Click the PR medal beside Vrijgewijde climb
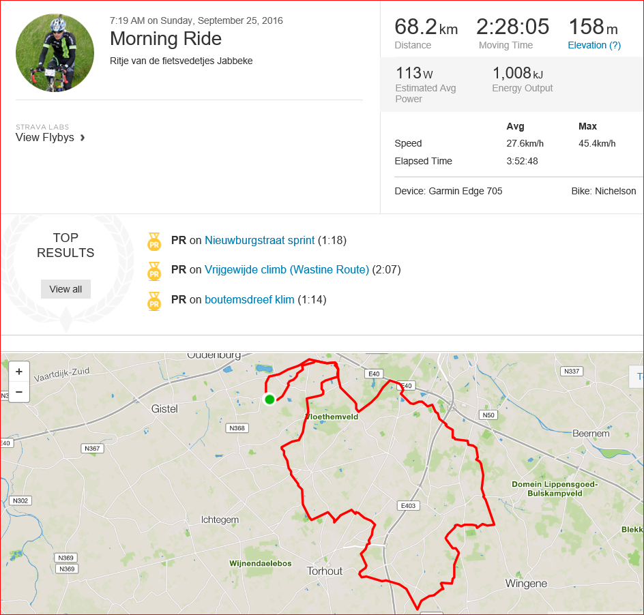 pyautogui.click(x=154, y=271)
